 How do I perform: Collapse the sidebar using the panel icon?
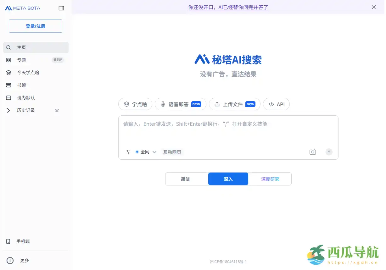pyautogui.click(x=61, y=8)
